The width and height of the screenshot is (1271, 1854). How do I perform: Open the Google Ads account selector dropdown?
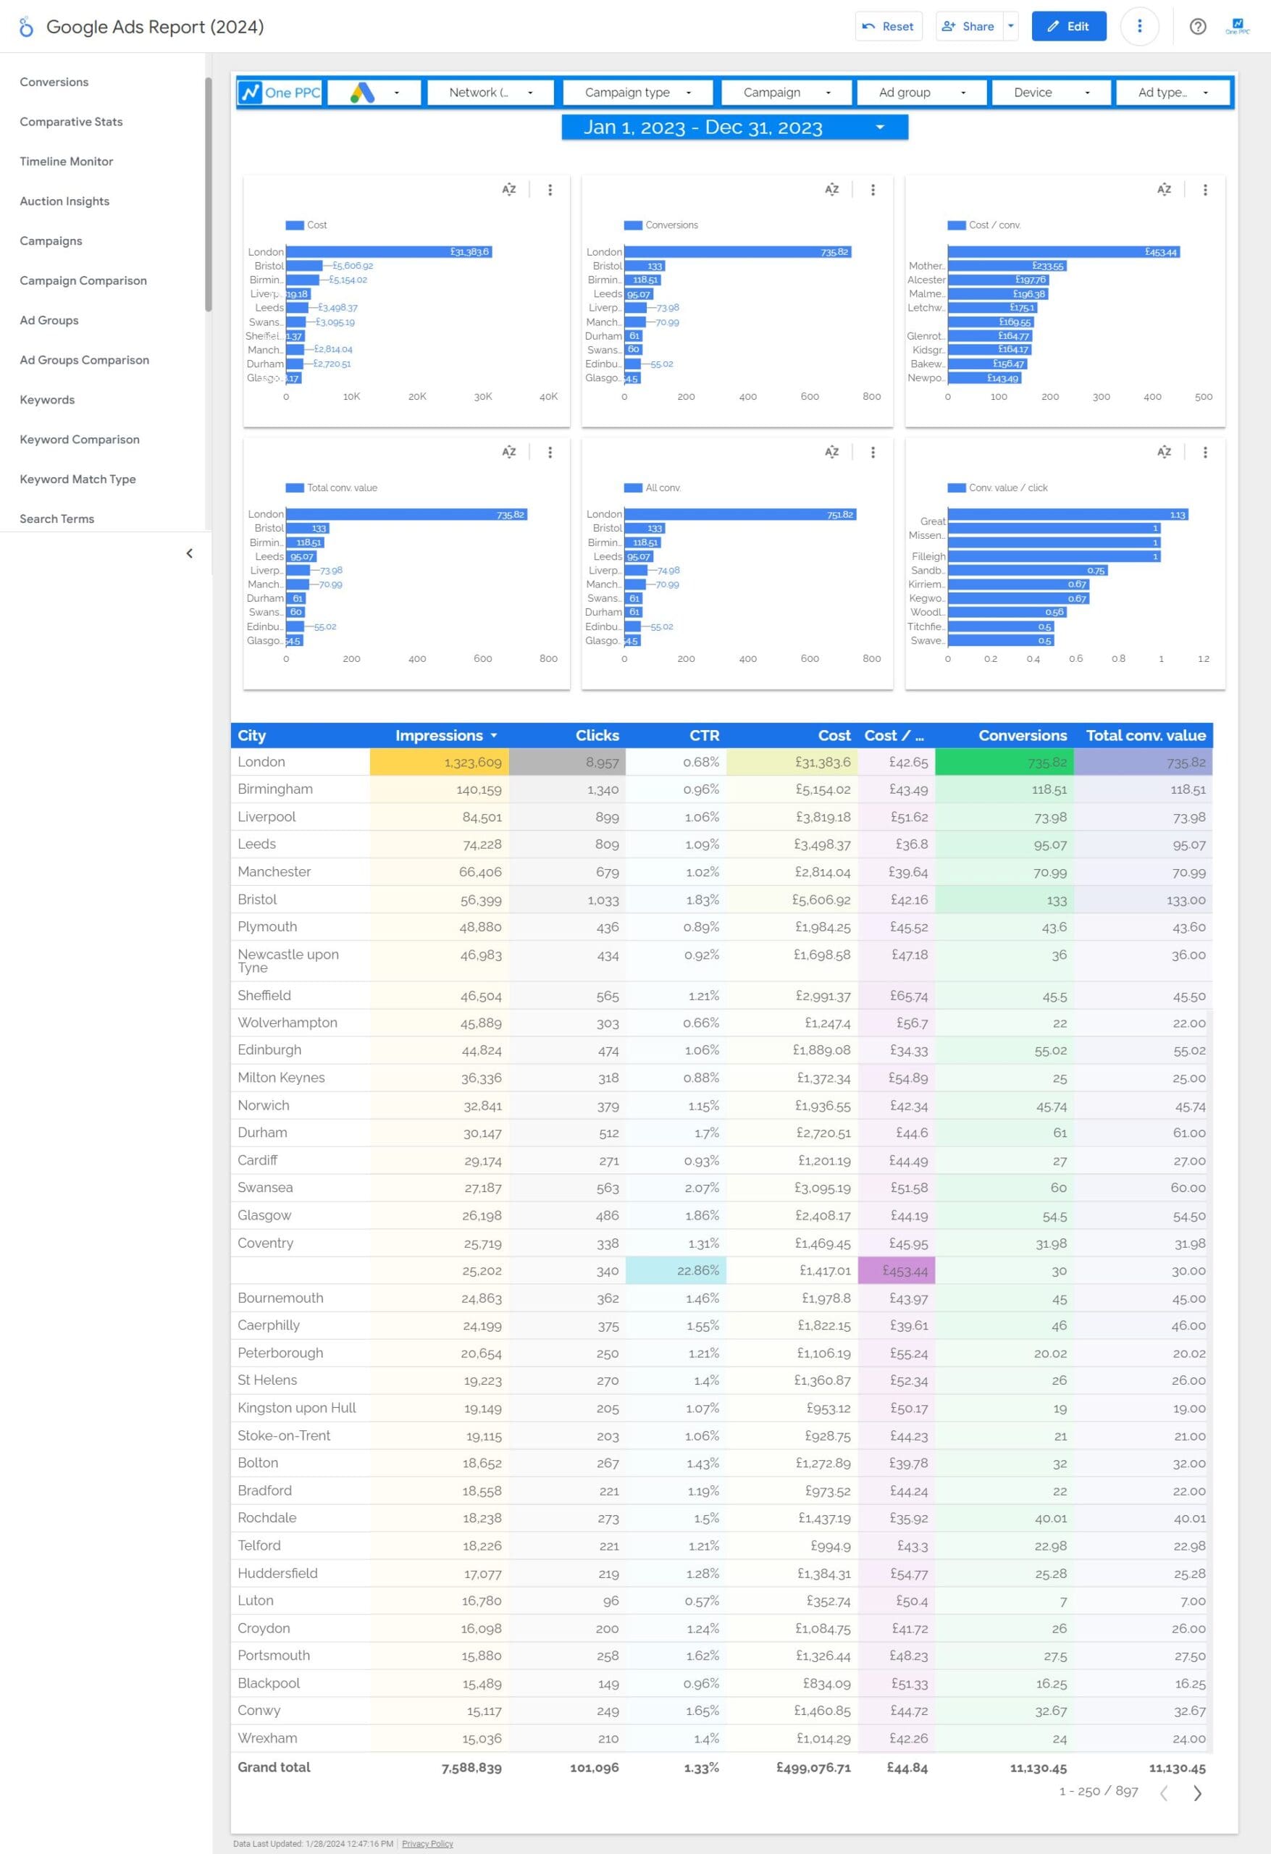374,93
